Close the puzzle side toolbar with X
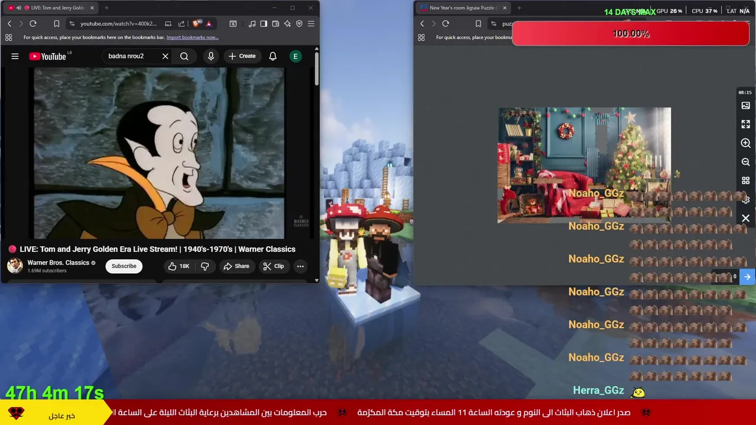The height and width of the screenshot is (425, 756). (745, 218)
